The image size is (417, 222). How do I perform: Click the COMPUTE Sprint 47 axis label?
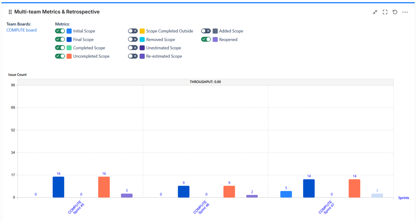point(326,207)
